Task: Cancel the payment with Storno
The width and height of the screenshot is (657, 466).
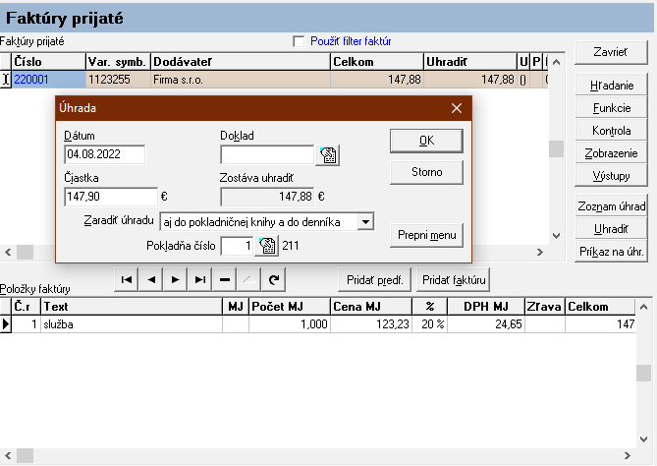Action: (426, 172)
